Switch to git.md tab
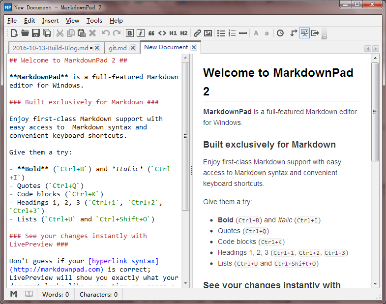Image resolution: width=386 pixels, height=304 pixels. coord(118,48)
